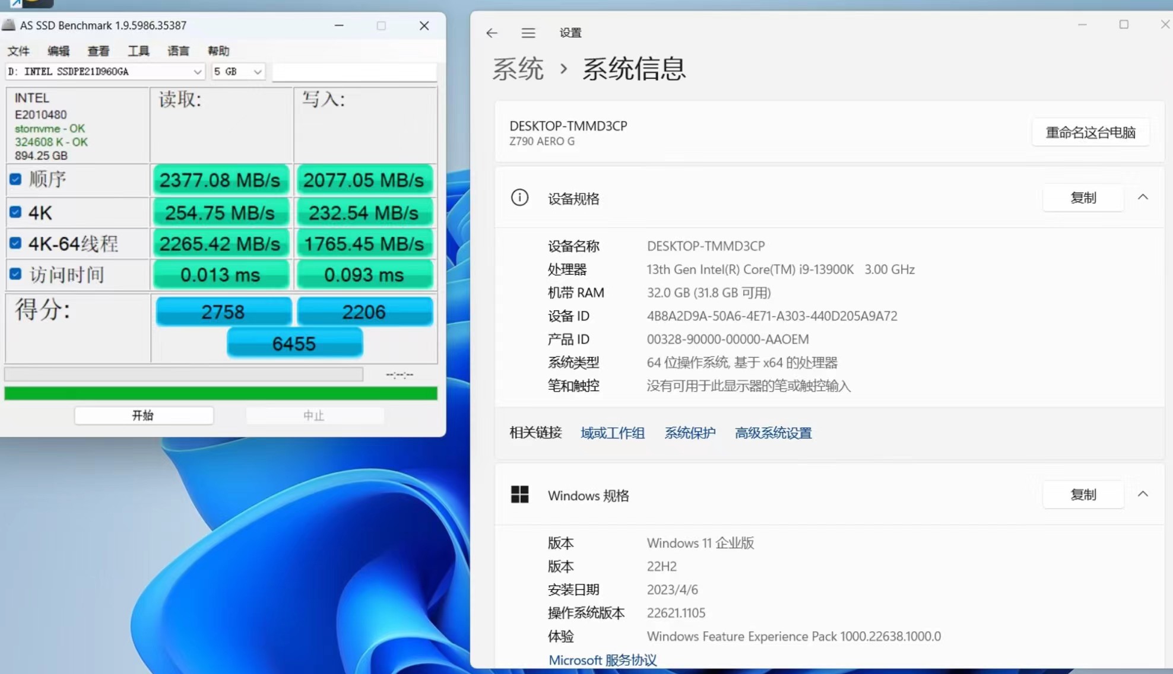Open the 语言 menu

(178, 51)
